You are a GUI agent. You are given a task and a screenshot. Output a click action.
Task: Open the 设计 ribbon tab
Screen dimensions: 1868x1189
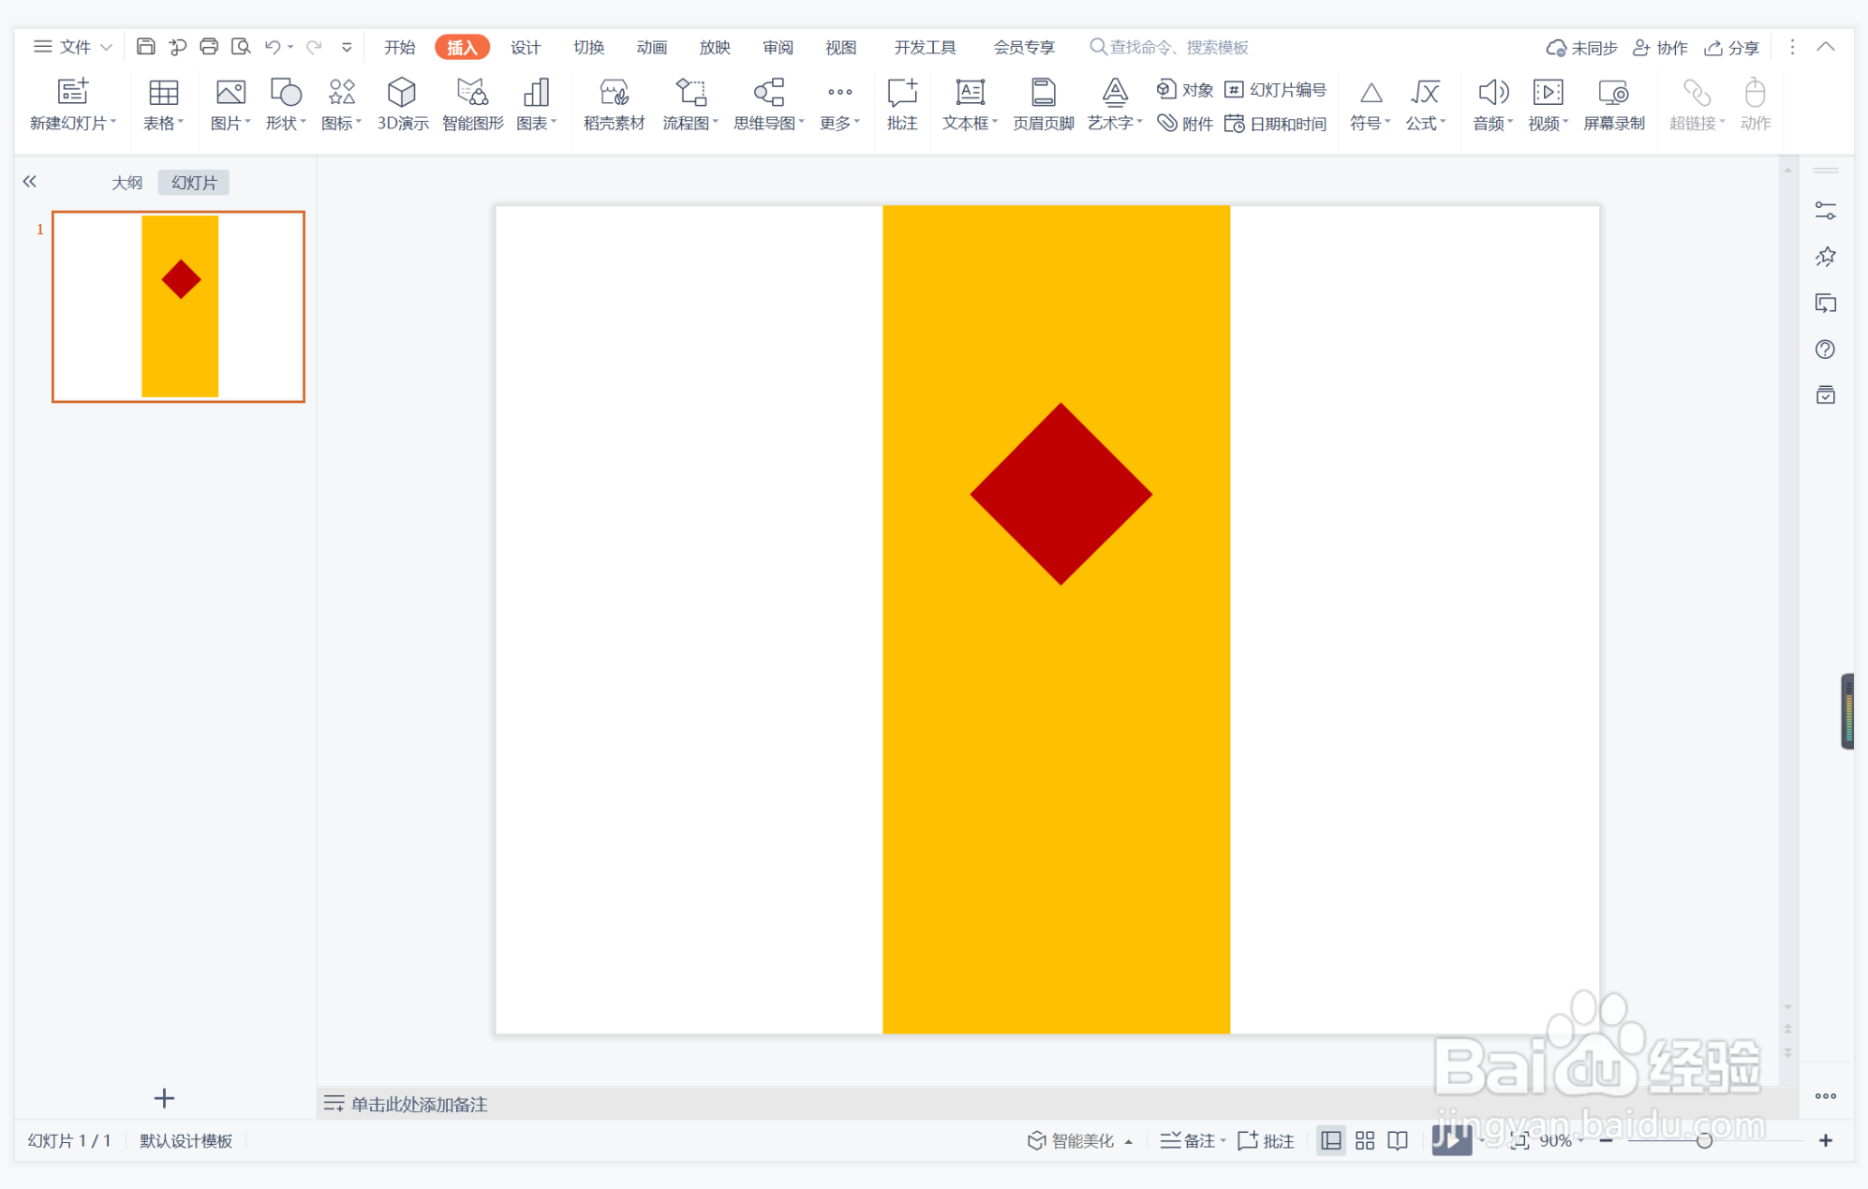pos(526,47)
